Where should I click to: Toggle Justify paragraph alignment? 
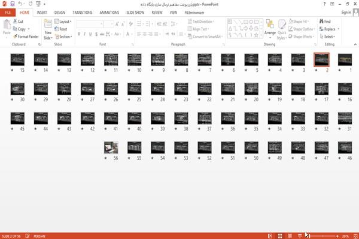point(156,34)
